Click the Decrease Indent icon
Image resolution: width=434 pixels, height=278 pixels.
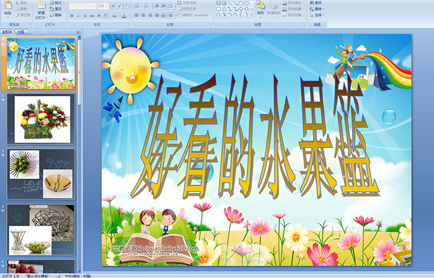click(157, 6)
